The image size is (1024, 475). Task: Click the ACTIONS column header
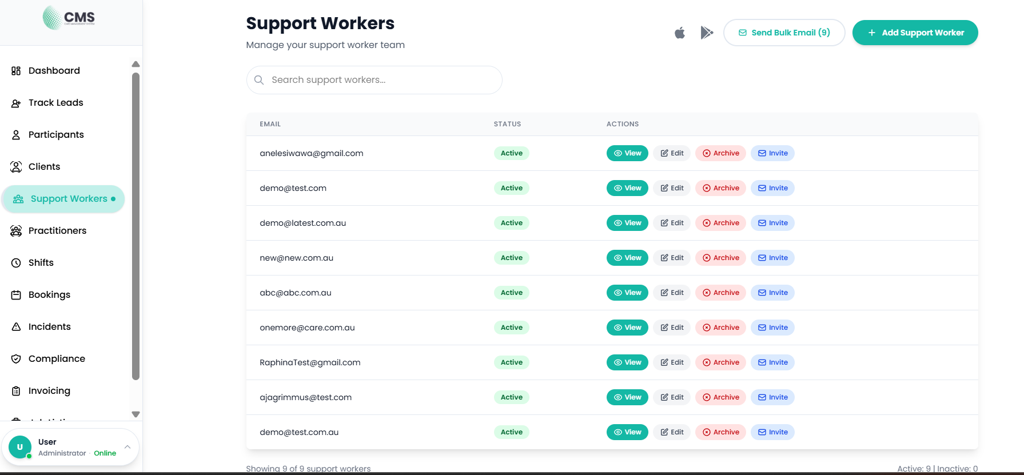pos(623,124)
